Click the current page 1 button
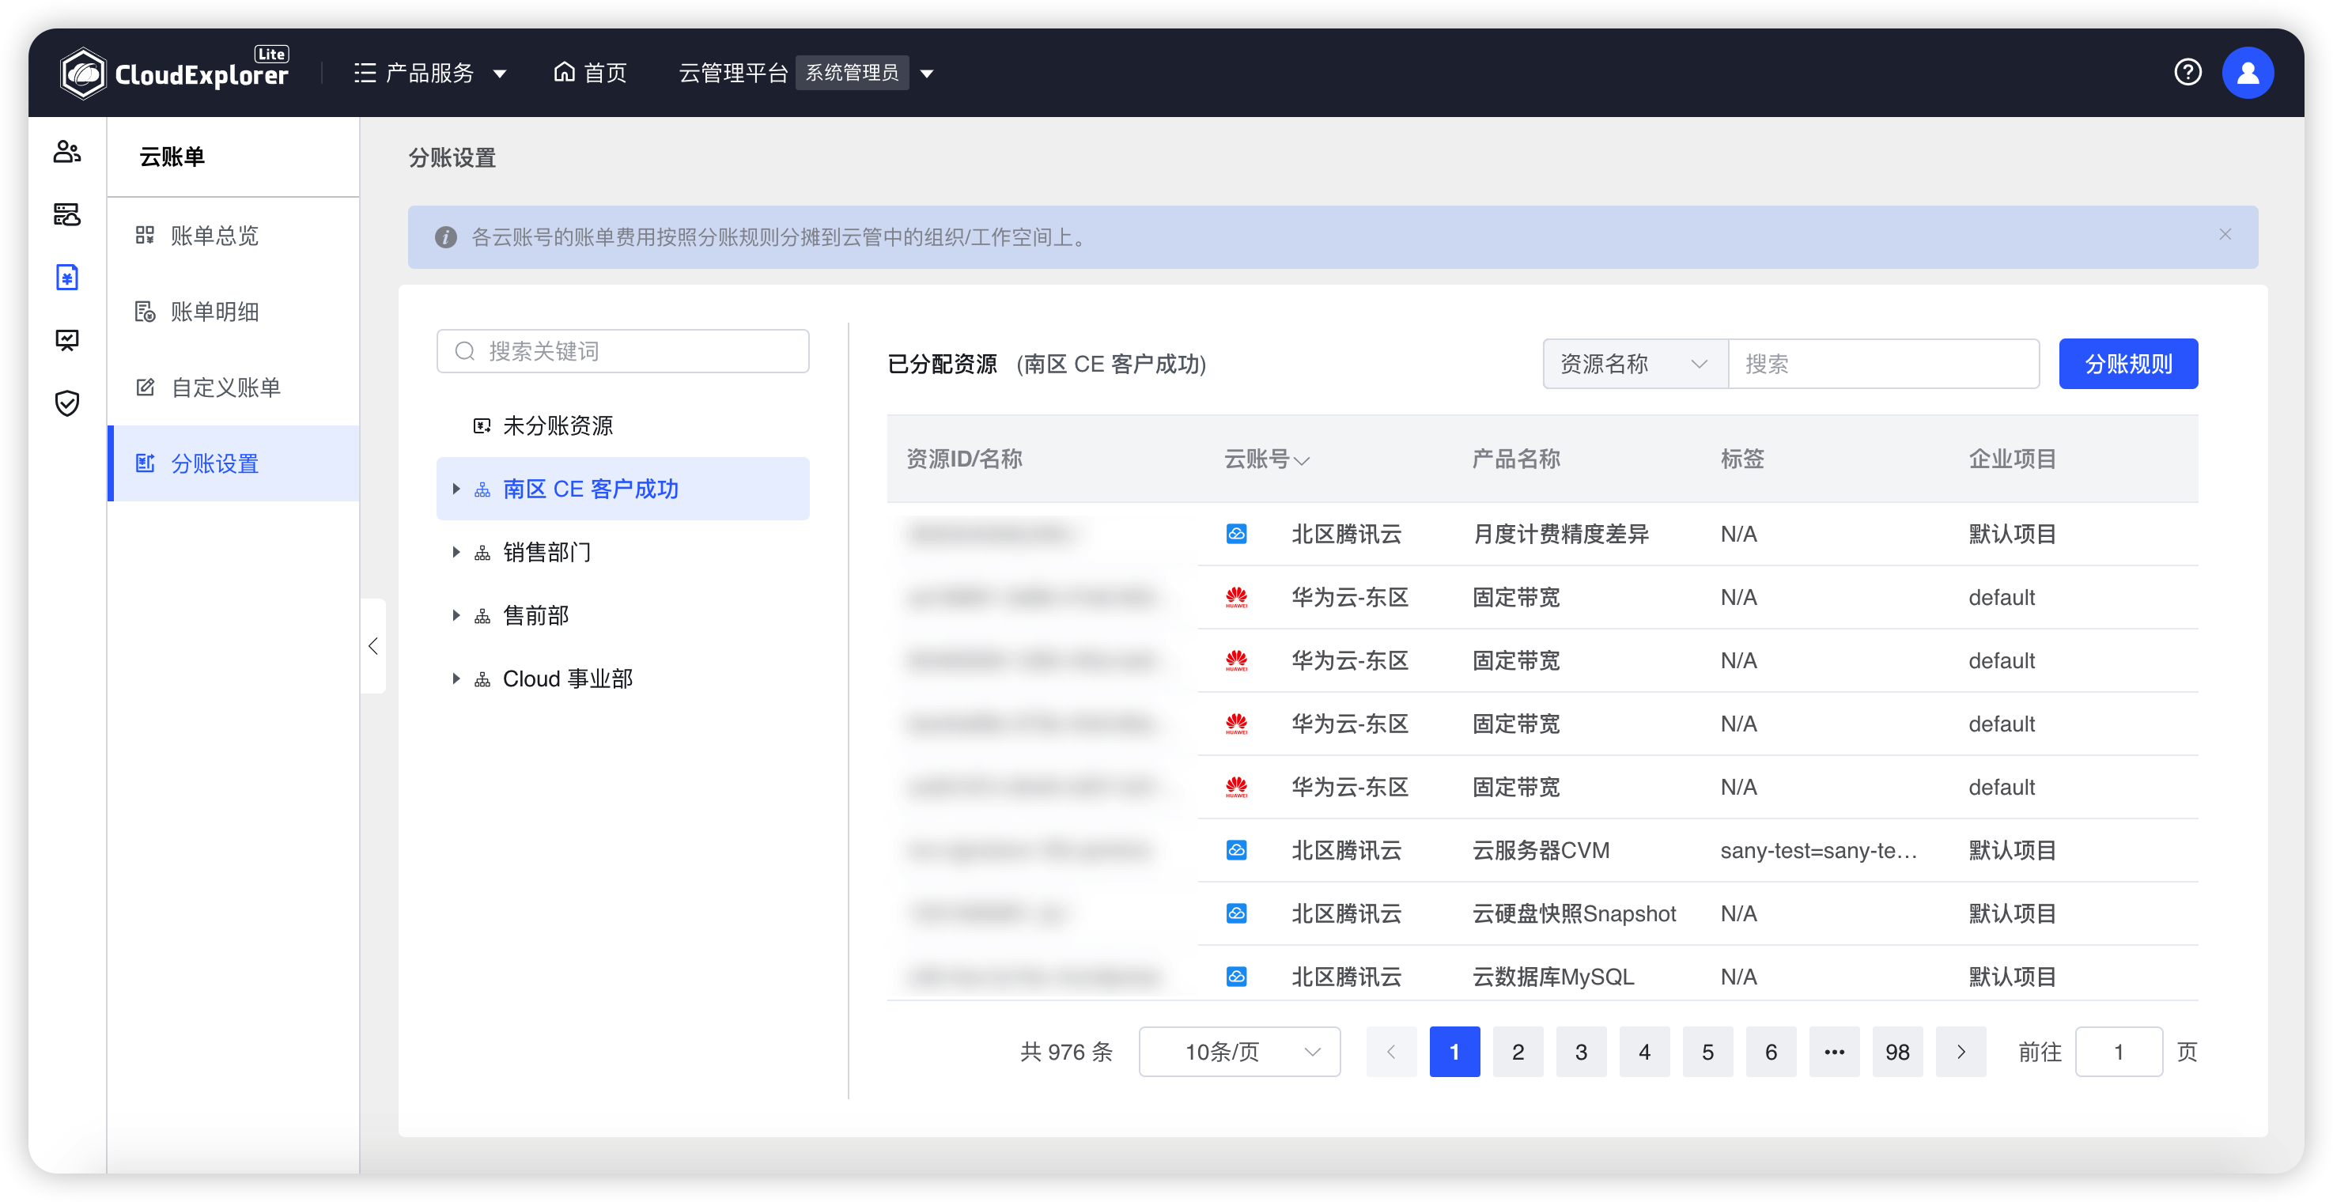Screen dimensions: 2333x1202 click(1454, 1052)
